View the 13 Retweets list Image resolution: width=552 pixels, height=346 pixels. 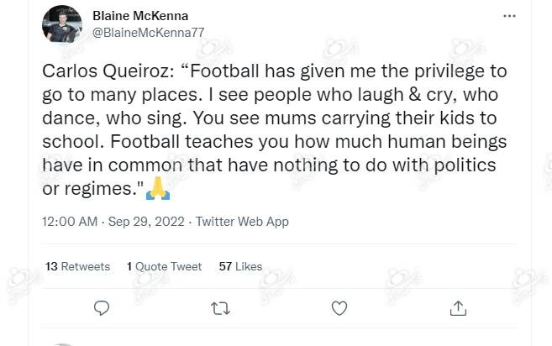tap(78, 266)
